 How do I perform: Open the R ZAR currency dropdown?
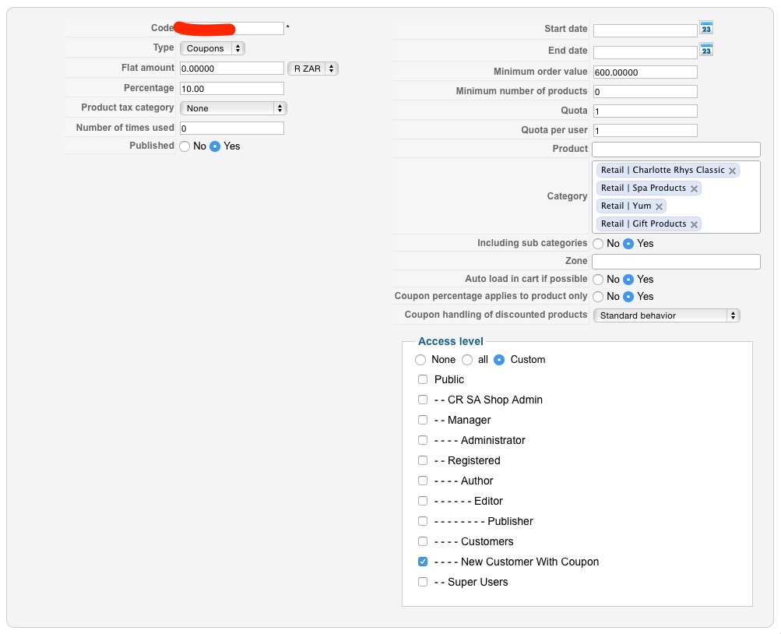pyautogui.click(x=313, y=69)
